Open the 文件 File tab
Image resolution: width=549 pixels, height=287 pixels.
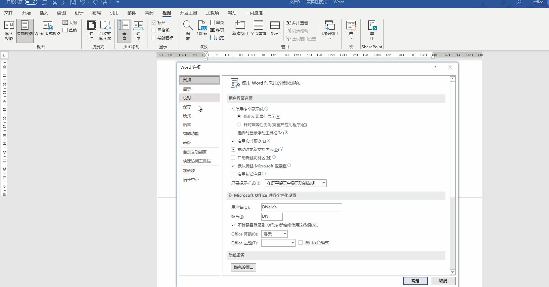pyautogui.click(x=9, y=13)
